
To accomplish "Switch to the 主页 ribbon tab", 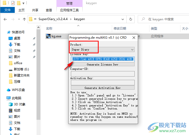I will (21, 10).
